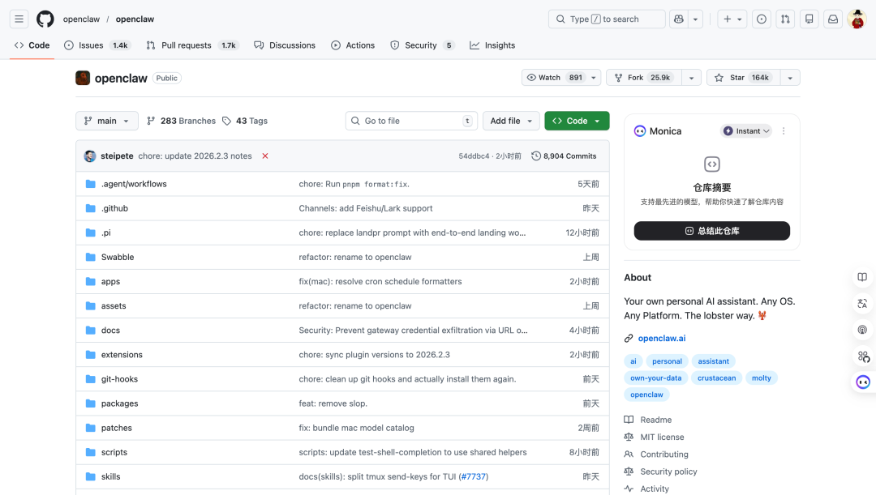Expand Watch notification options dropdown

(594, 78)
